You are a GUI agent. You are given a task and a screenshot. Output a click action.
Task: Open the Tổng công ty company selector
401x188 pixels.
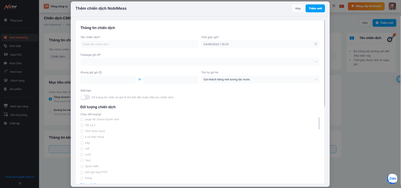pyautogui.click(x=56, y=6)
